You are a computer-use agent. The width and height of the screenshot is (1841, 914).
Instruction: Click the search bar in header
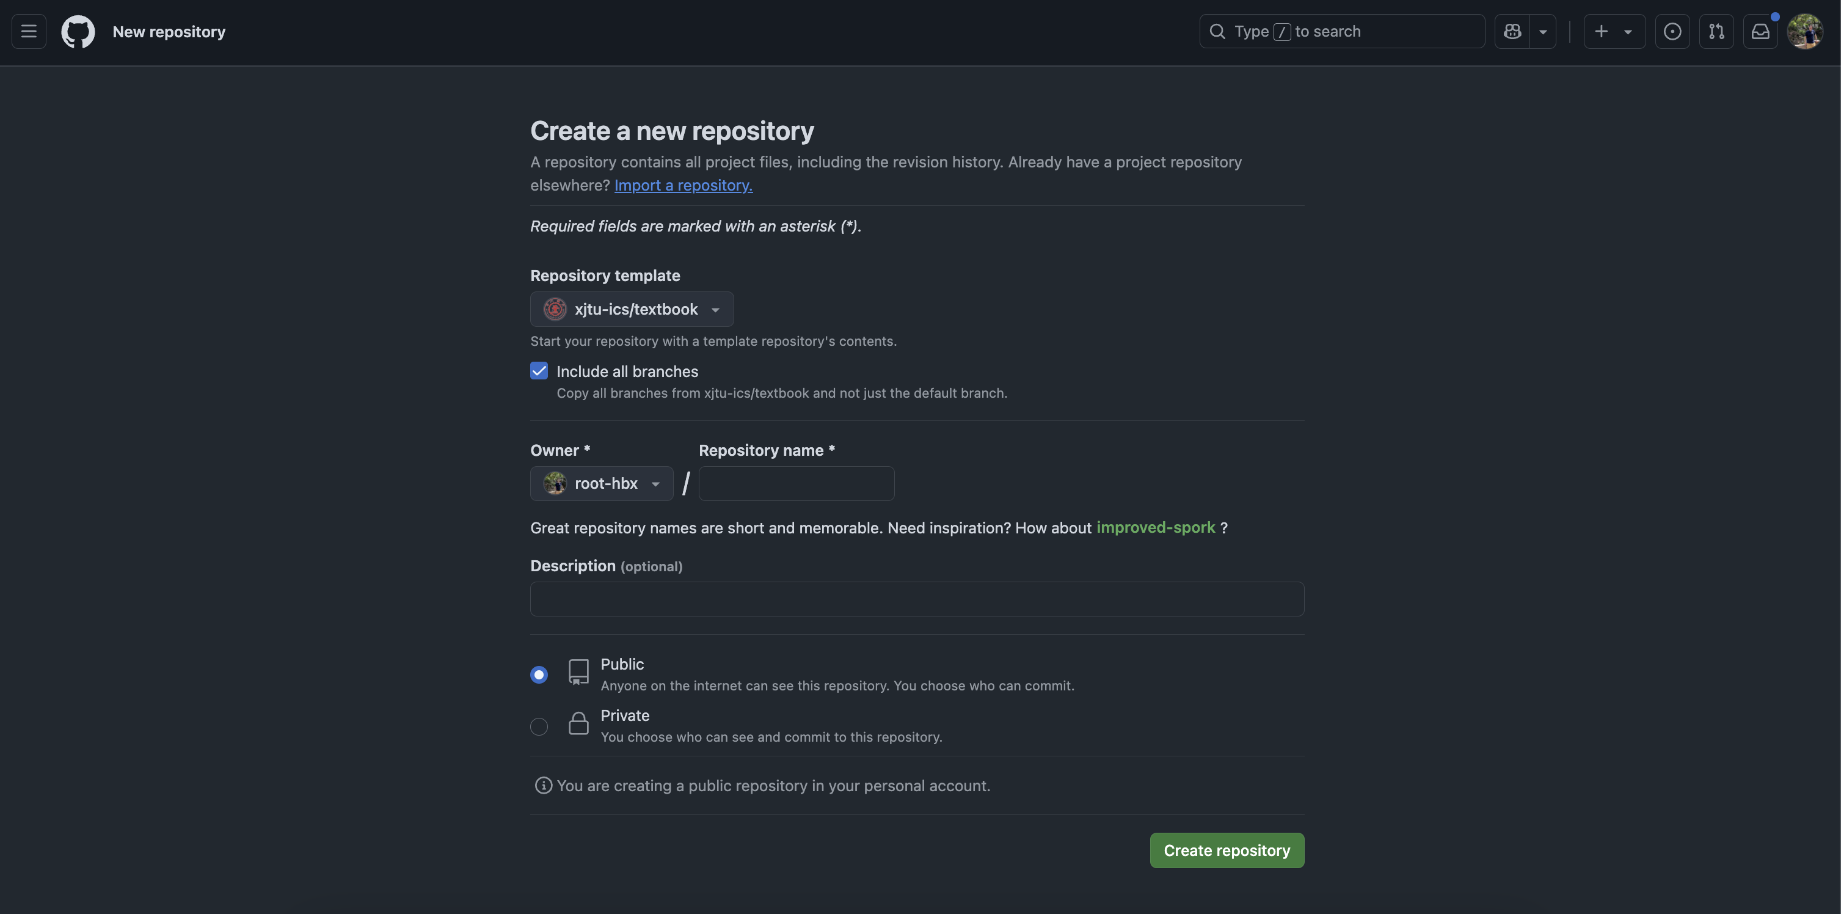(x=1341, y=31)
